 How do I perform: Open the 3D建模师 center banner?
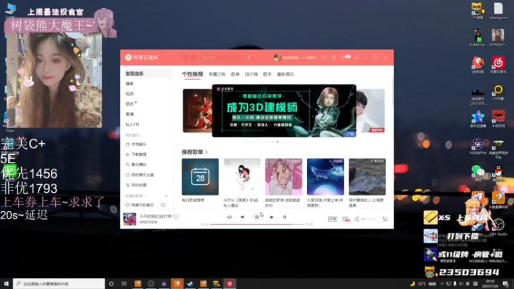[284, 110]
